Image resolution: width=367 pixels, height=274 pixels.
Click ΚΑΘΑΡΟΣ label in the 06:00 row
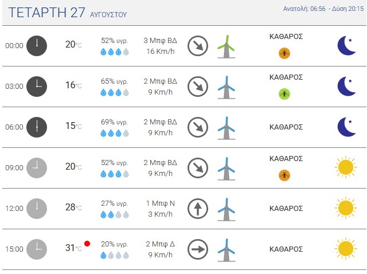[286, 127]
